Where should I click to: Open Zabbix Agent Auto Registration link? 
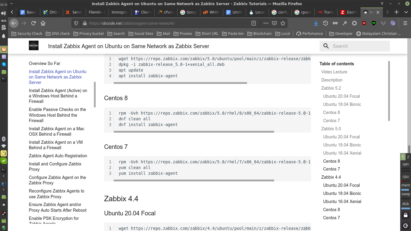tap(58, 156)
